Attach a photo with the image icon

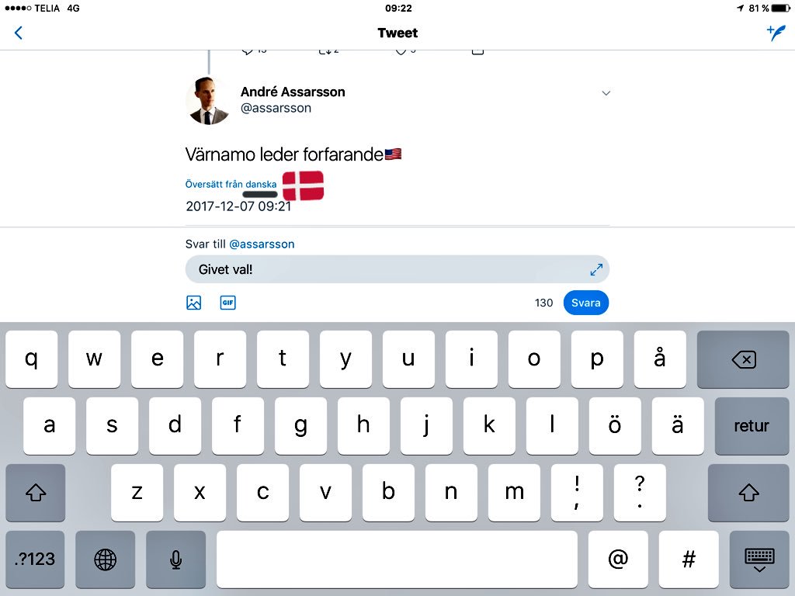193,303
